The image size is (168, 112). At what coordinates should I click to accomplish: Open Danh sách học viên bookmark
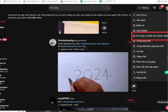(89, 1)
